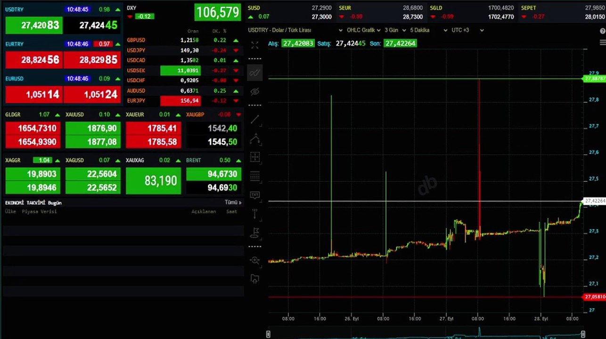
Task: Click the Oran column header
Action: [193, 31]
